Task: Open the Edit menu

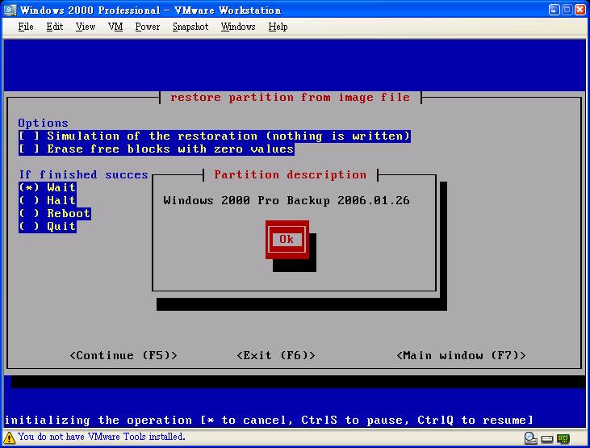Action: coord(55,27)
